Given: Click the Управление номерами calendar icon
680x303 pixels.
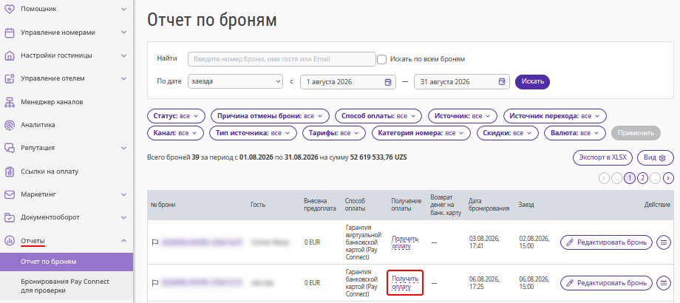Looking at the screenshot, I should 10,33.
